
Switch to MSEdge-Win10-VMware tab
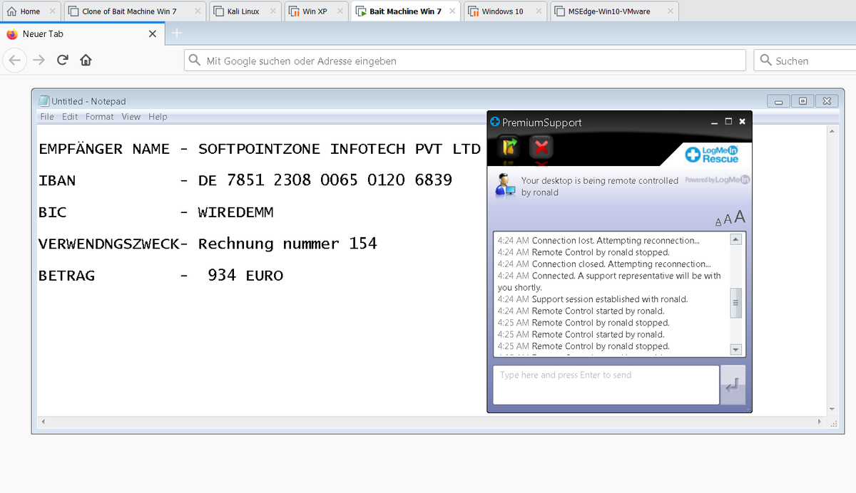(613, 11)
